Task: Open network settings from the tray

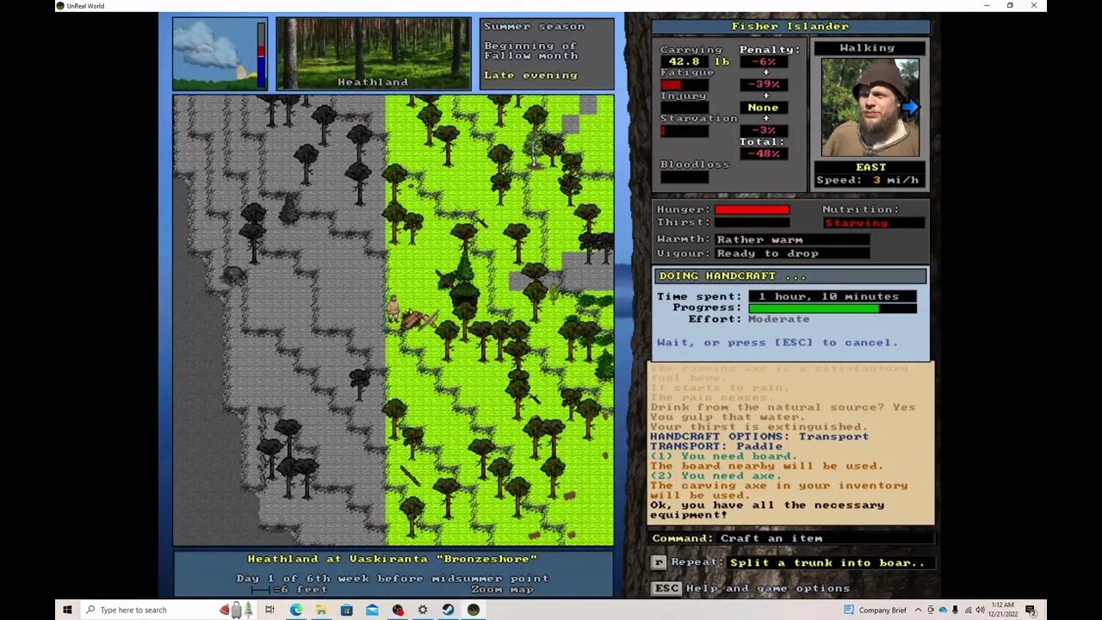Action: click(x=967, y=610)
